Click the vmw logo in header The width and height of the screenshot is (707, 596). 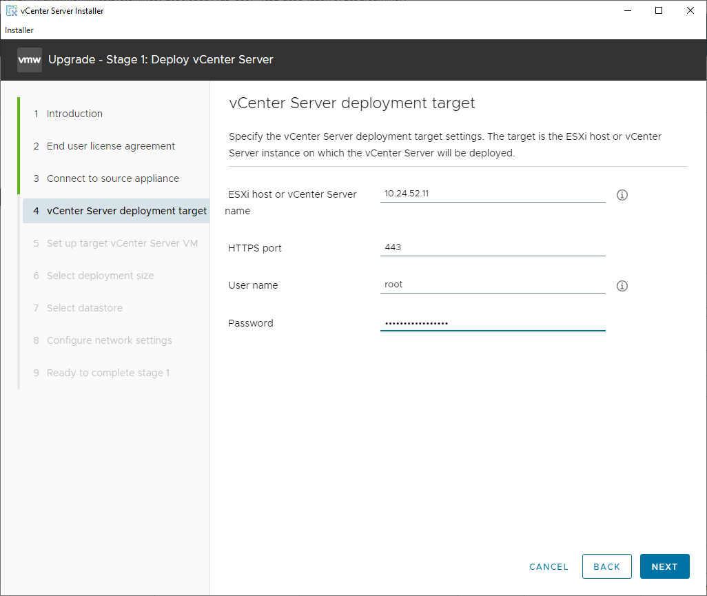[x=30, y=60]
